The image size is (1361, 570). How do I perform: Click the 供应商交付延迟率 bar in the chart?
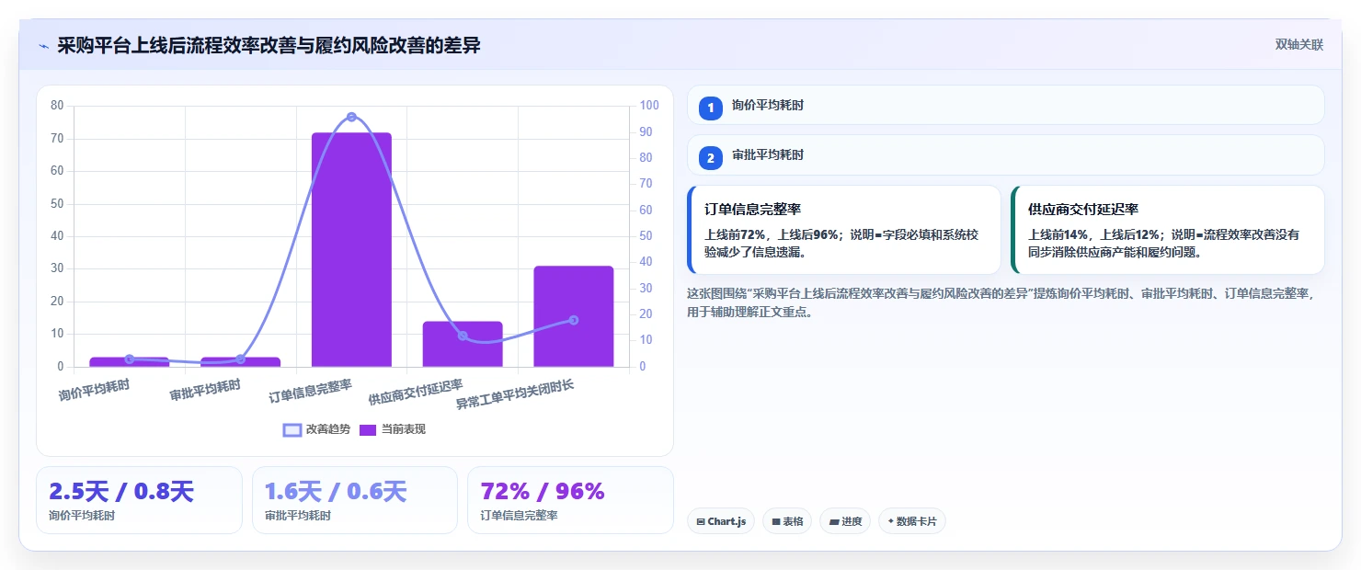click(x=463, y=345)
